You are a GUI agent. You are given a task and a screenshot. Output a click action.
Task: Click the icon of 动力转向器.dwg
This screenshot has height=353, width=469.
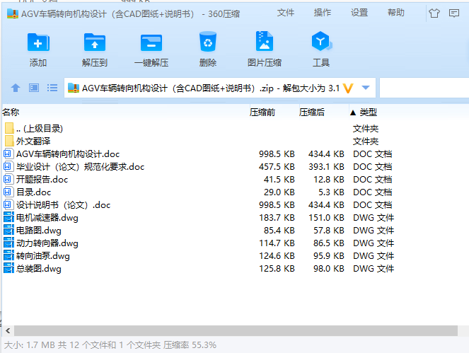pyautogui.click(x=8, y=243)
